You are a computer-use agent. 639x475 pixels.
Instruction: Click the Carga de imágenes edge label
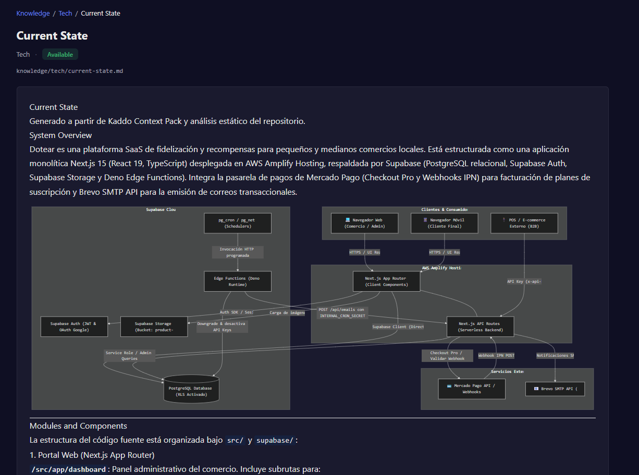tap(287, 312)
